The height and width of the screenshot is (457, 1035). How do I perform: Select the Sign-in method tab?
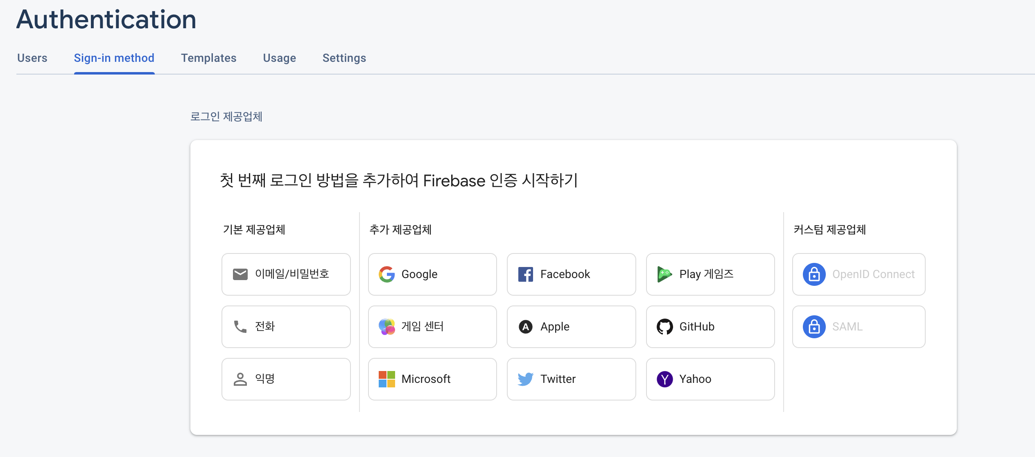(114, 58)
